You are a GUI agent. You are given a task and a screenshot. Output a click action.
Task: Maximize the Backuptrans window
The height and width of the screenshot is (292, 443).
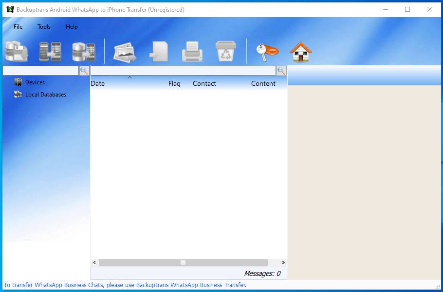tap(407, 10)
